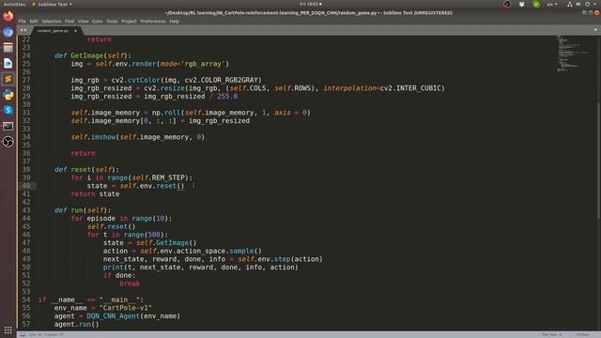Click 'range(500)' on line 46
Image resolution: width=601 pixels, height=338 pixels.
(x=144, y=235)
